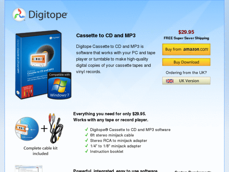This screenshot has width=229, height=172.
Task: Click the Cassette to CD and MP3 heading
Action: click(x=106, y=36)
